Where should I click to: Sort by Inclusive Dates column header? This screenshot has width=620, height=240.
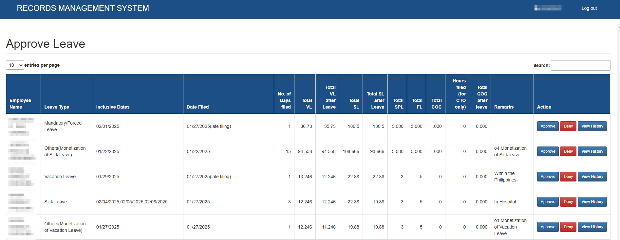click(x=113, y=107)
